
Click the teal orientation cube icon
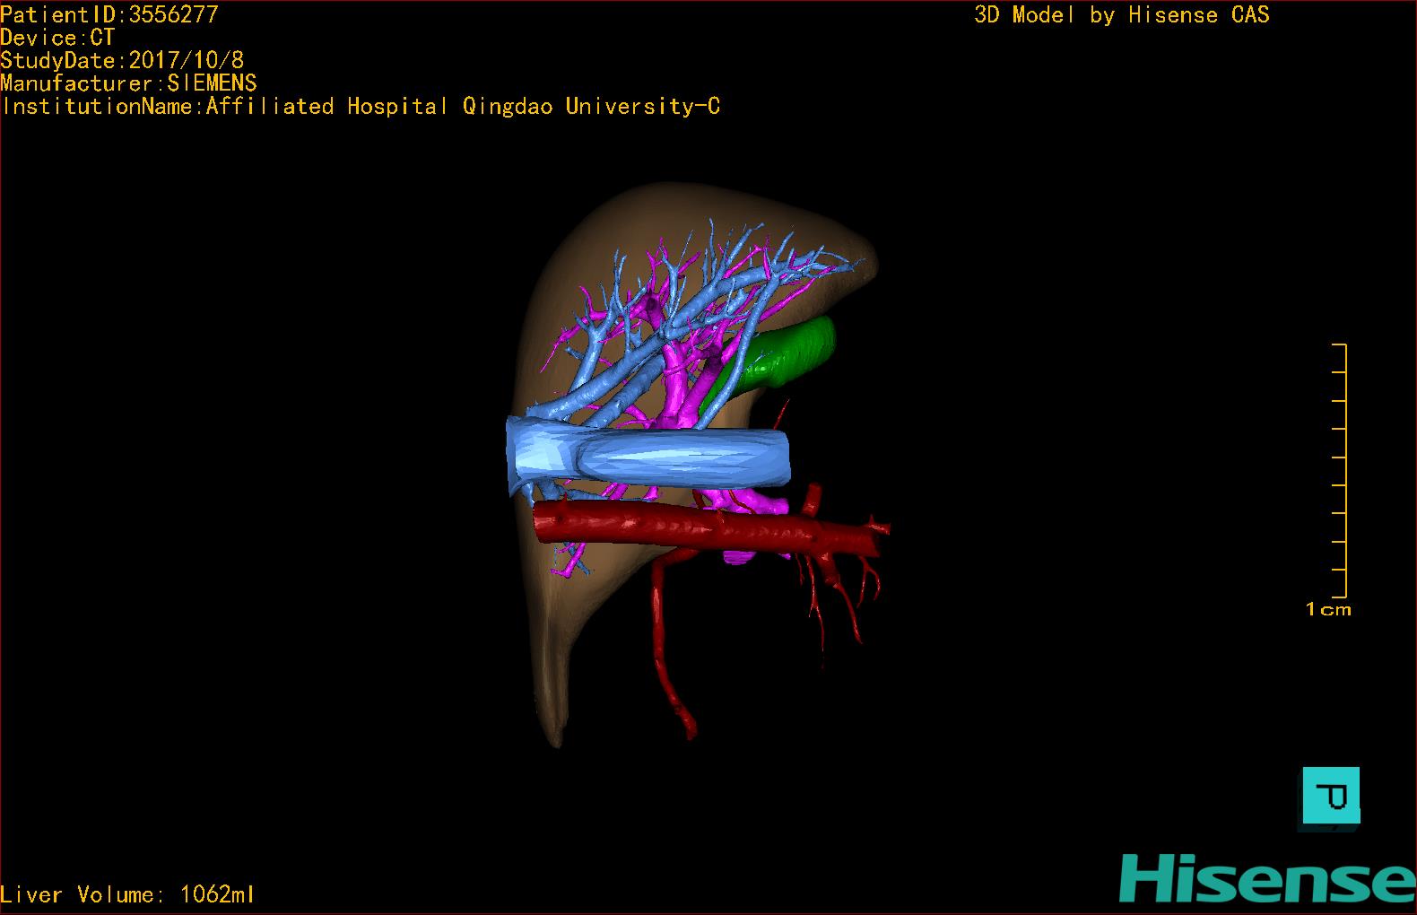(1331, 796)
